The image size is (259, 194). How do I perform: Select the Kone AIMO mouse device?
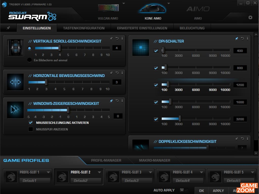(153, 12)
